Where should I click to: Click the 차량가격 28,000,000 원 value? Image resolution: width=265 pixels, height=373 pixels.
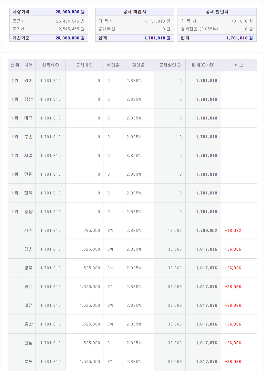coord(70,12)
